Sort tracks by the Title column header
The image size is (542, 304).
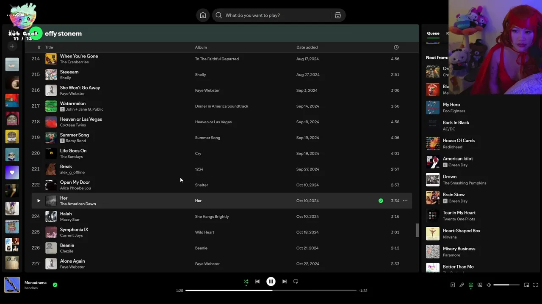pos(49,47)
